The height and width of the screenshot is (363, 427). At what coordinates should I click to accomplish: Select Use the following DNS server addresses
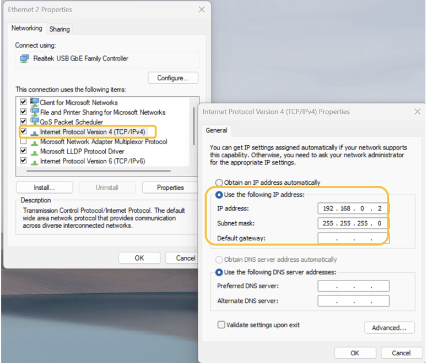(x=219, y=272)
